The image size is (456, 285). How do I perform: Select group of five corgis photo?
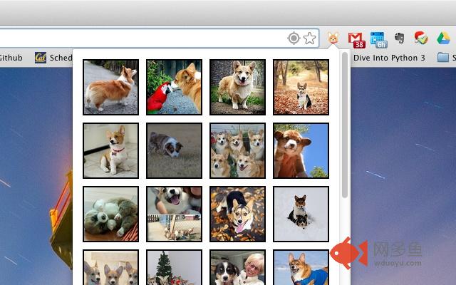237,150
